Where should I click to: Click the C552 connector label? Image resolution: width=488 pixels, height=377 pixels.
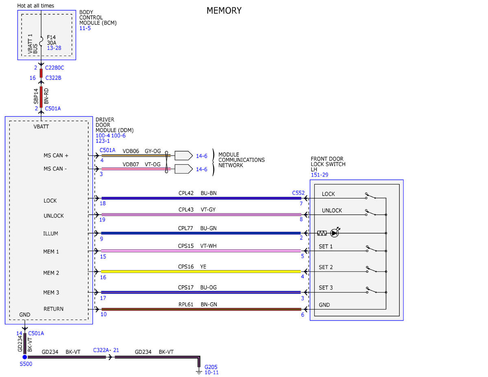tap(298, 193)
